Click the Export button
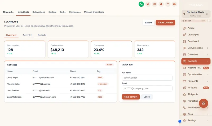Screen dimensions: 212x126 tap(148, 23)
